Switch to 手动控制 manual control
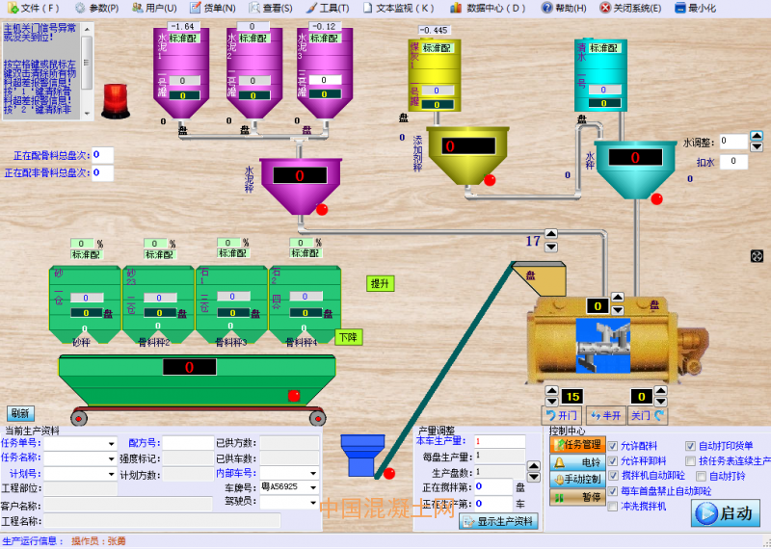Viewport: 771px width, 549px height. coord(577,480)
